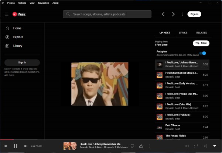Play Puit D'Amour from queue
This screenshot has height=153, width=222.
coord(182,127)
